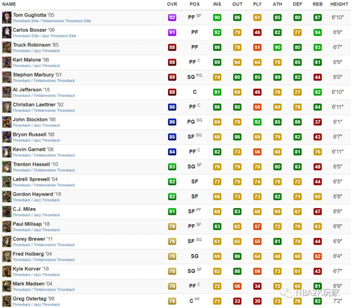Image resolution: width=351 pixels, height=308 pixels.
Task: Open Kevin Garnett '08 card thumbnail
Action: pos(7,152)
